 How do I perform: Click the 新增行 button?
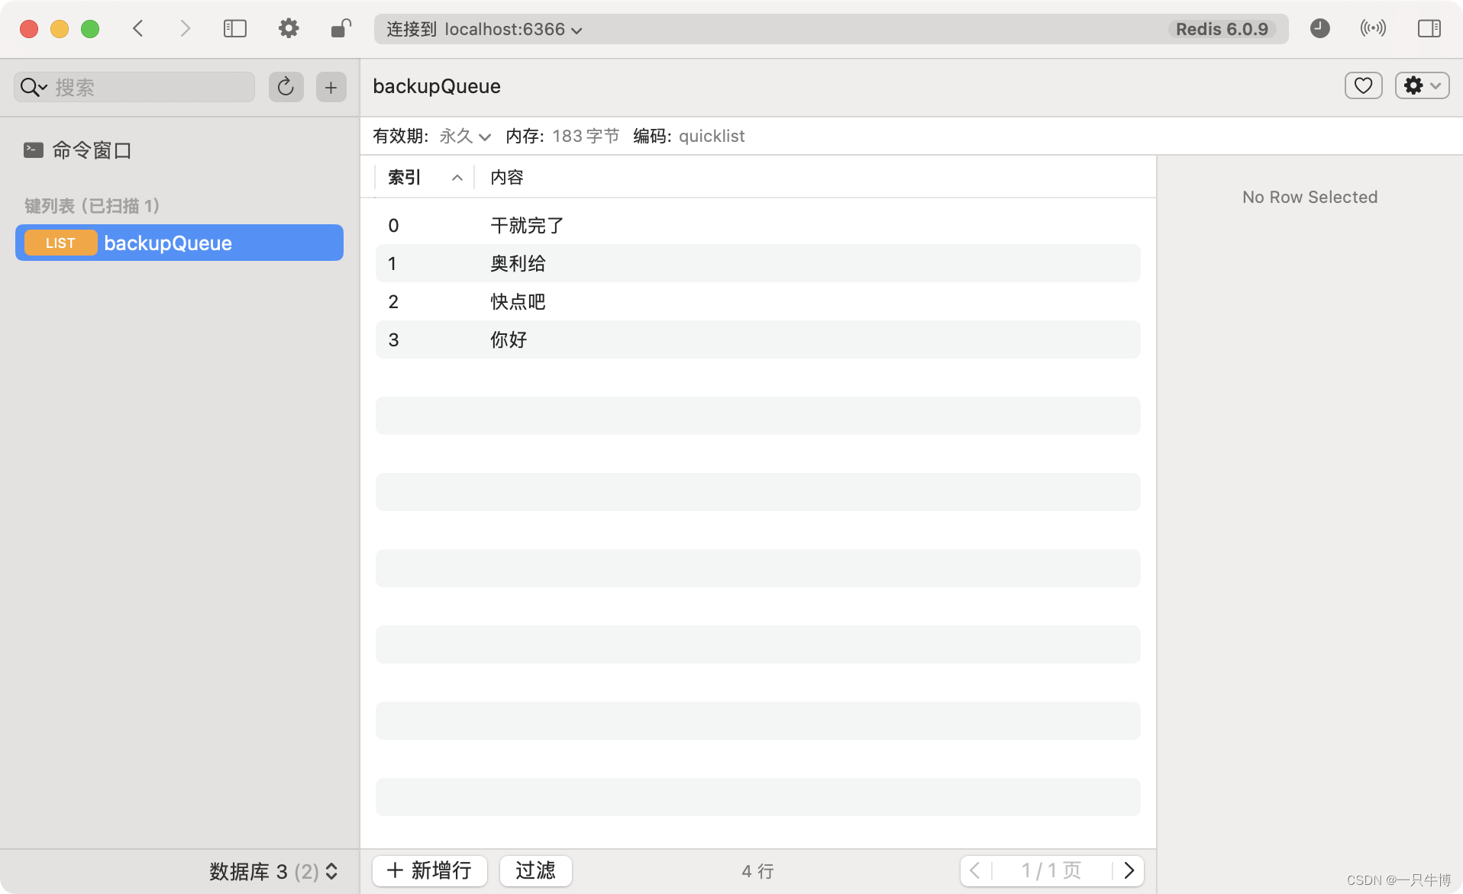click(x=429, y=870)
